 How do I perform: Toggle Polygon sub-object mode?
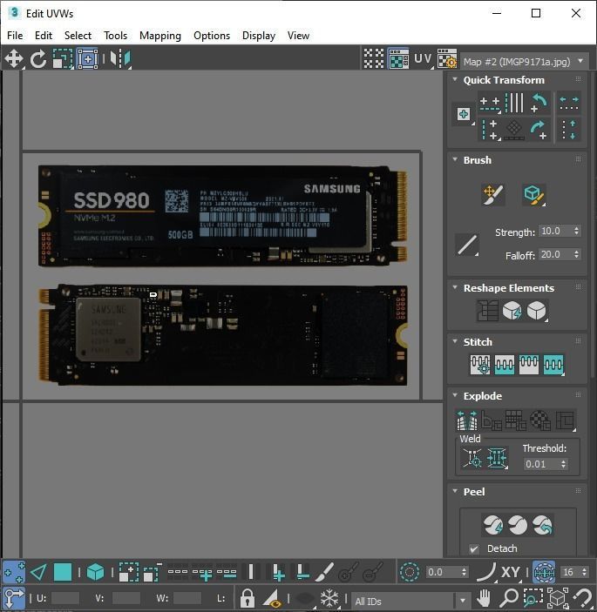[63, 572]
